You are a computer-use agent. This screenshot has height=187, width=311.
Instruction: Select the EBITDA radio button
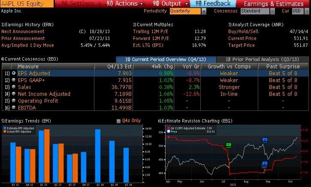14,107
